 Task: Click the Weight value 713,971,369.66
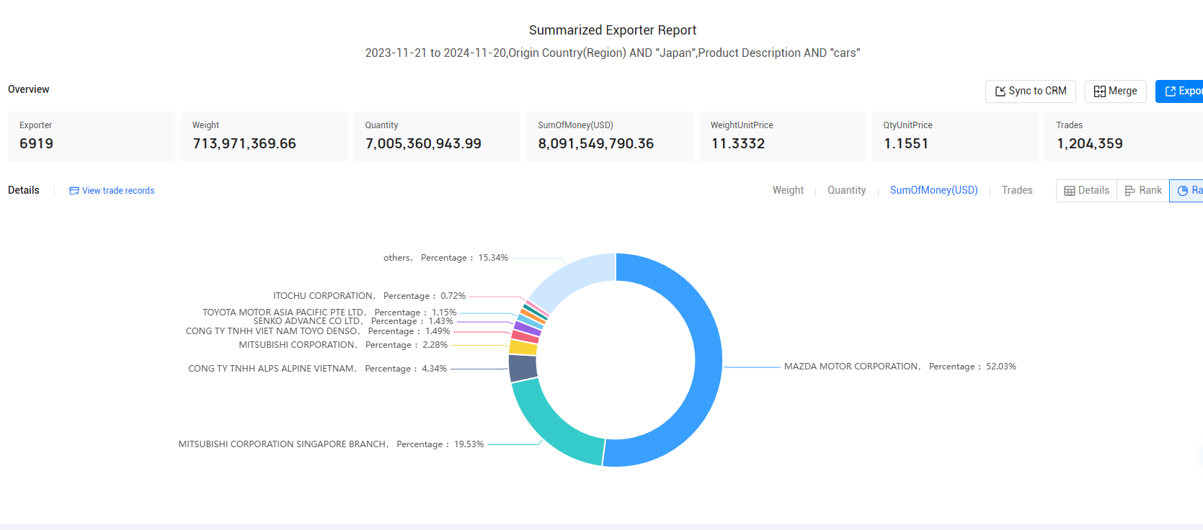244,143
